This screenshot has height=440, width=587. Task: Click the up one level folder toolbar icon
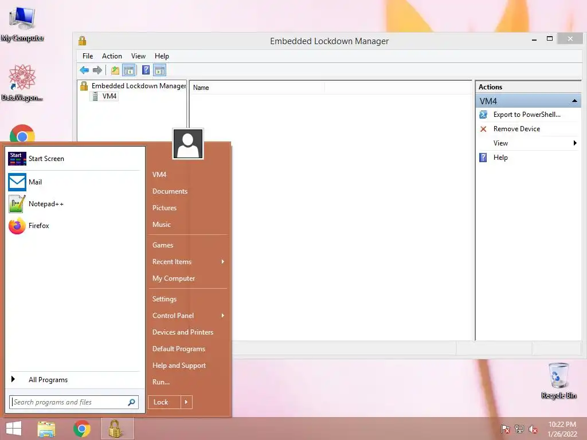[x=115, y=70]
